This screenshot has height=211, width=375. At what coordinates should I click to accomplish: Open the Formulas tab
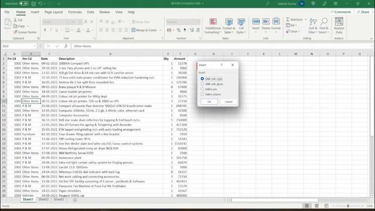[74, 12]
